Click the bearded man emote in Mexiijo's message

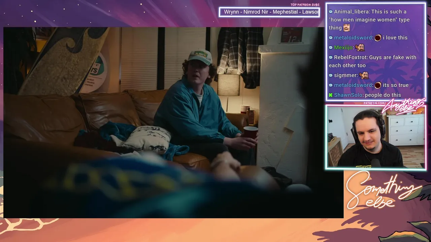[360, 47]
